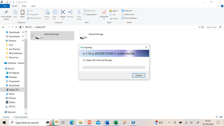Expand the Delete dropdown arrow
This screenshot has width=224, height=126.
[x=63, y=19]
